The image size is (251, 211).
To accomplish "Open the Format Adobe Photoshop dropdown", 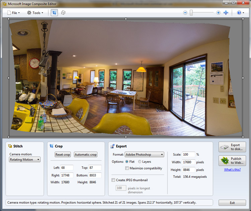I will point(144,155).
